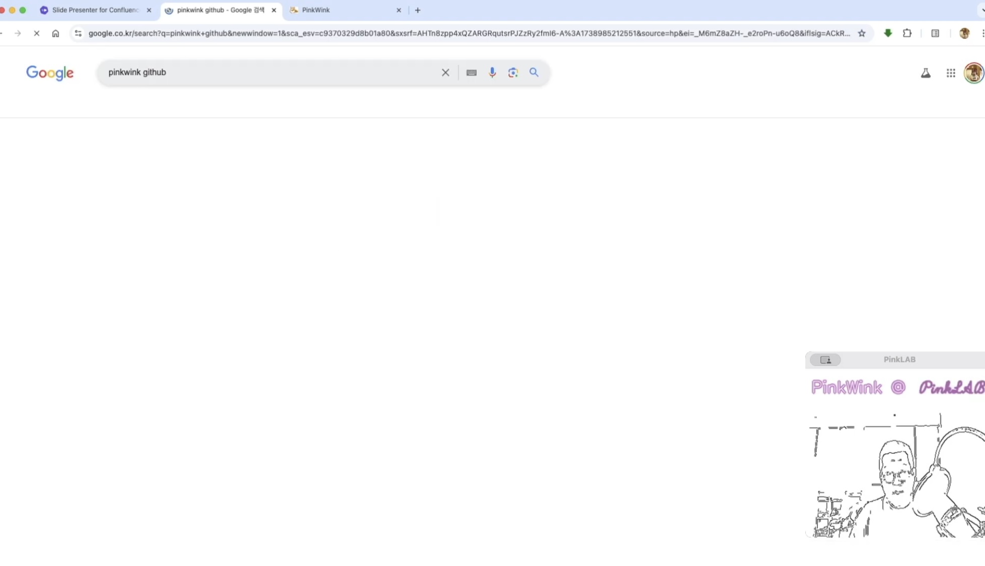Clear the search box text
The width and height of the screenshot is (985, 566).
[x=445, y=72]
